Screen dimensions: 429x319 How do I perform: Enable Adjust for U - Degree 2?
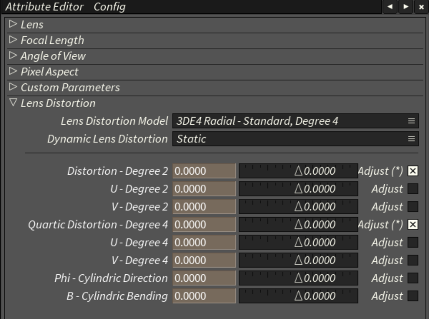pyautogui.click(x=413, y=189)
